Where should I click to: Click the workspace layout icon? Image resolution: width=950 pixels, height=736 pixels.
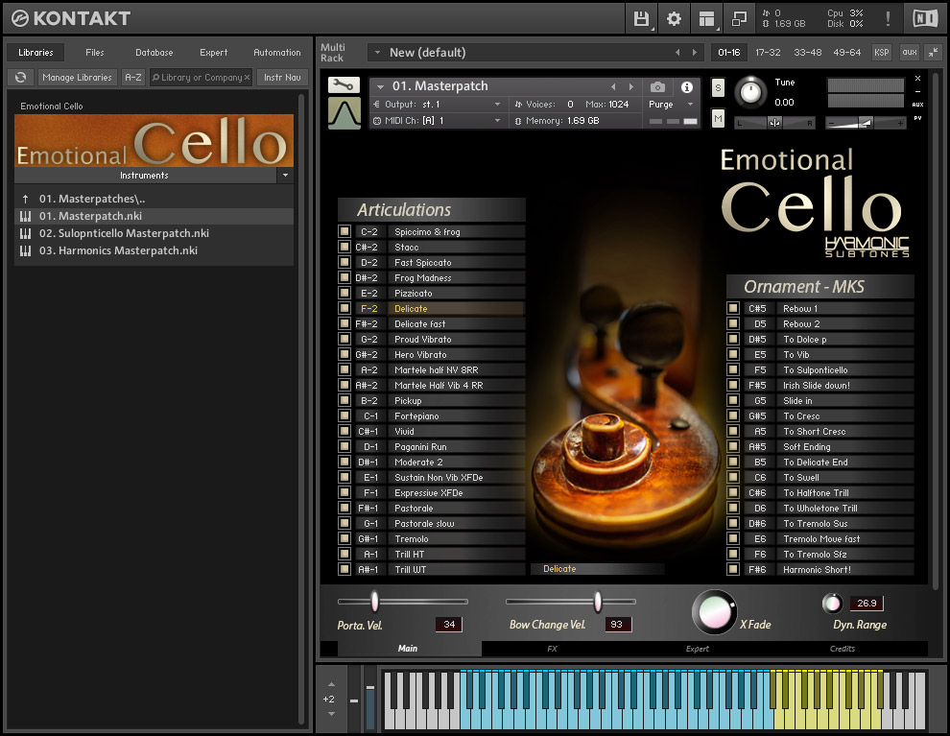pos(707,18)
